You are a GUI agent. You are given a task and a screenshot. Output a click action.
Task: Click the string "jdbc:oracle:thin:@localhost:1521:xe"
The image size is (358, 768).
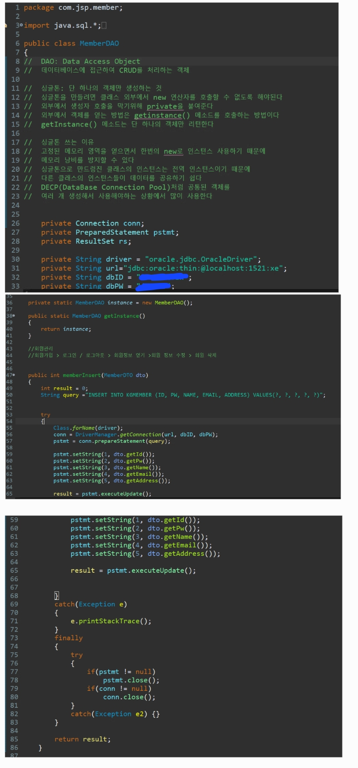click(x=204, y=268)
